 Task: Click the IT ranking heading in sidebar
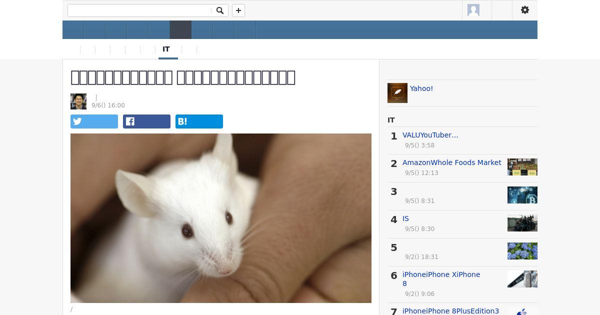click(x=391, y=120)
